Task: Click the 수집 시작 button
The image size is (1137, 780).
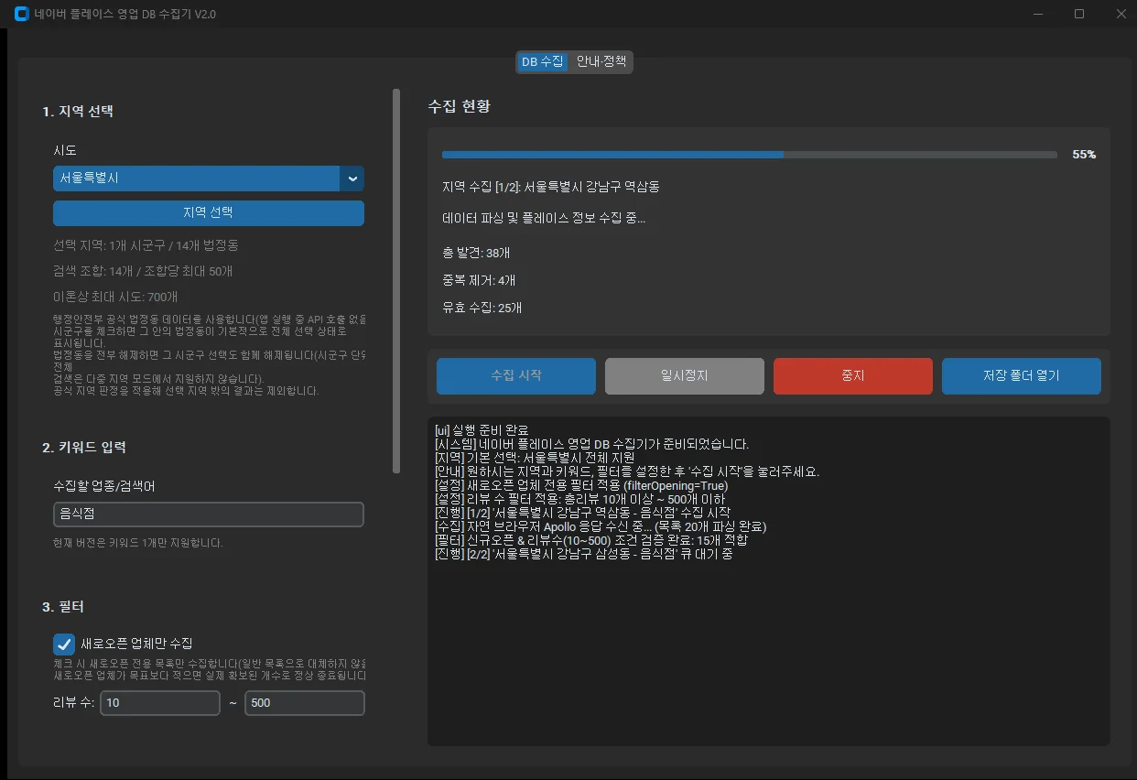Action: click(x=516, y=376)
